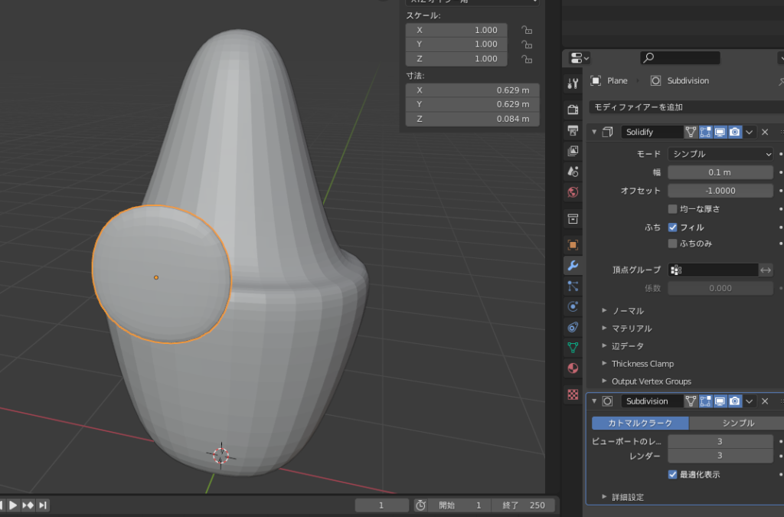Toggle the X scale lock icon
This screenshot has width=784, height=517.
(x=527, y=30)
